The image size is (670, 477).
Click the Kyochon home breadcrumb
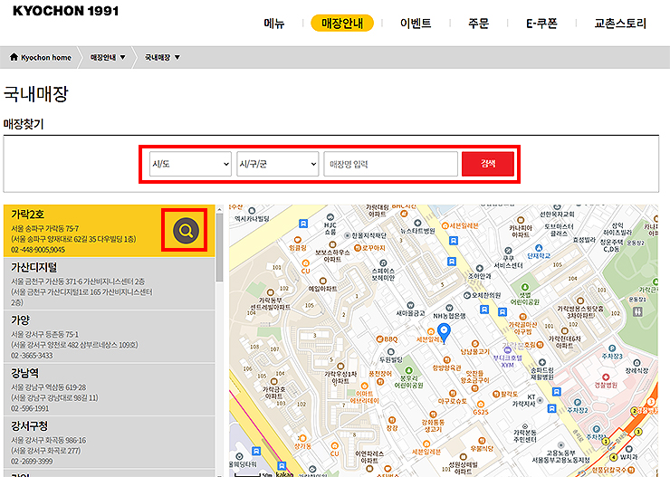[41, 57]
